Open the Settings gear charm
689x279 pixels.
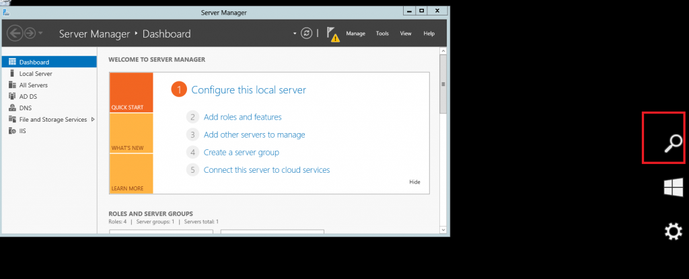pos(673,232)
